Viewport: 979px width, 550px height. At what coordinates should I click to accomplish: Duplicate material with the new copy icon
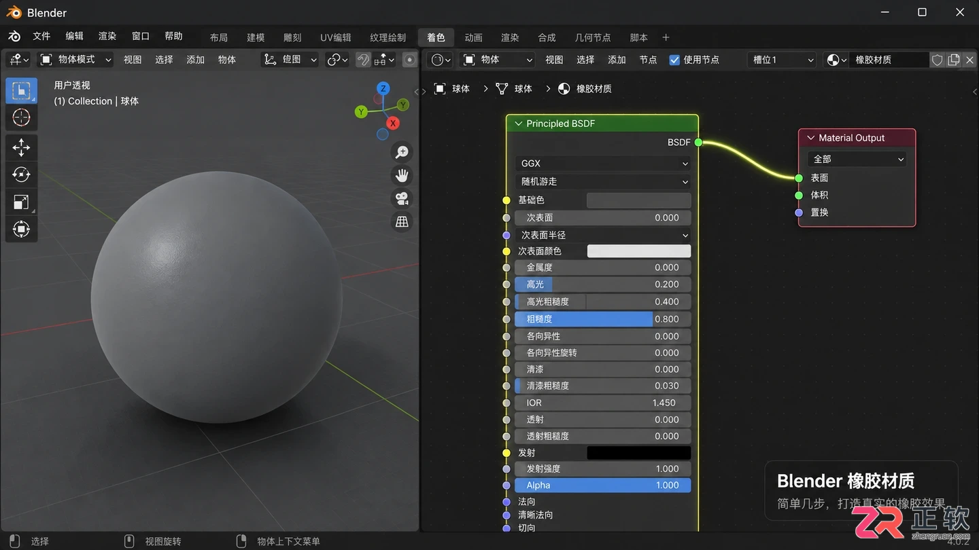point(954,60)
